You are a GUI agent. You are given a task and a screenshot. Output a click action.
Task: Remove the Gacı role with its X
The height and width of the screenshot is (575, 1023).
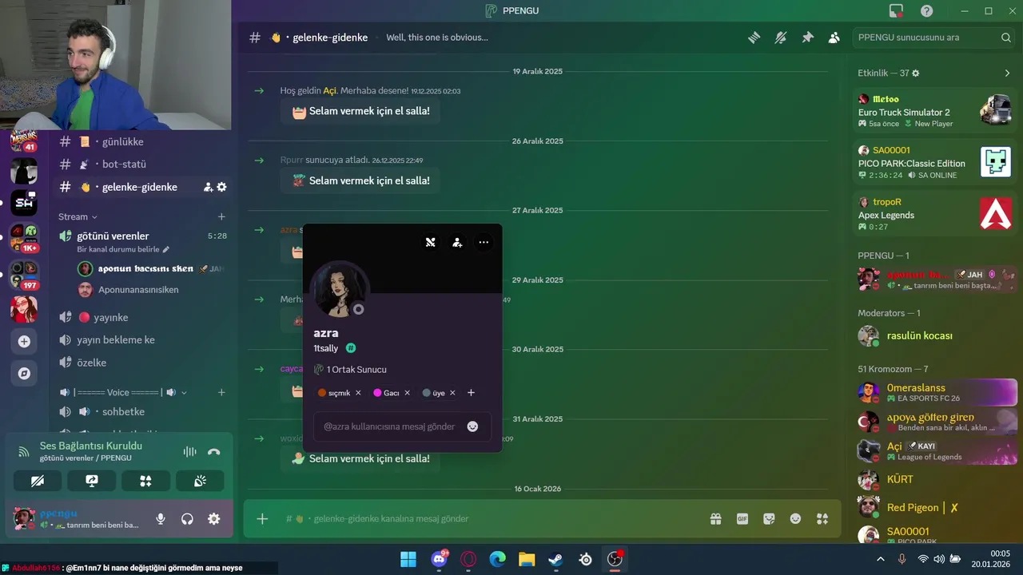tap(407, 393)
